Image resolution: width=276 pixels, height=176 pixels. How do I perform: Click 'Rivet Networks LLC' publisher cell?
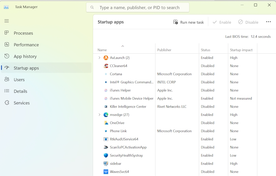(172, 107)
